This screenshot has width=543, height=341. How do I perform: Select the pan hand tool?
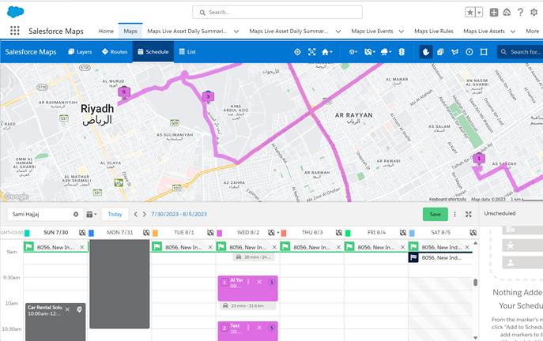point(425,52)
